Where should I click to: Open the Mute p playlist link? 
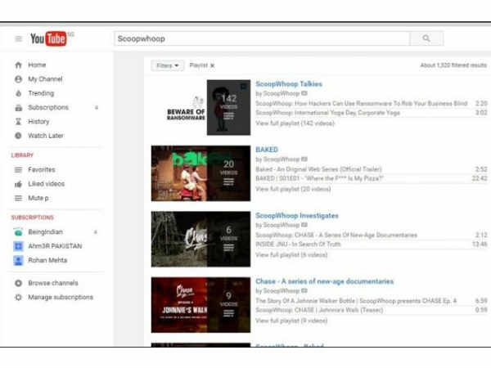click(38, 198)
